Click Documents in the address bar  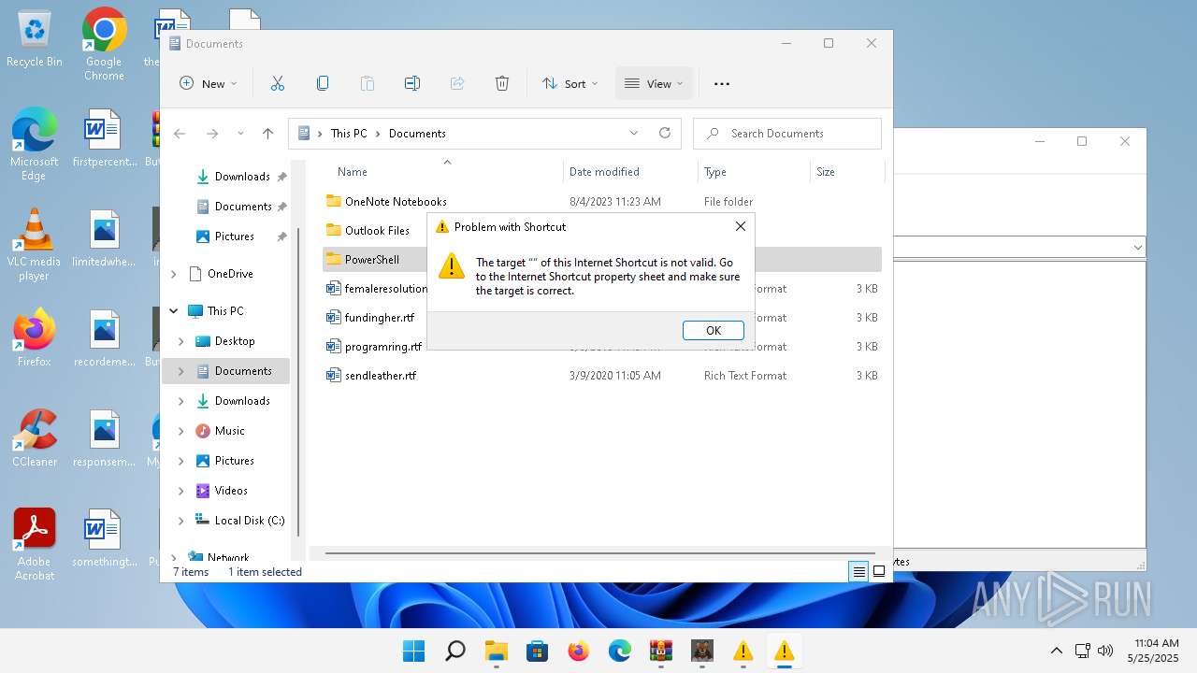tap(417, 134)
